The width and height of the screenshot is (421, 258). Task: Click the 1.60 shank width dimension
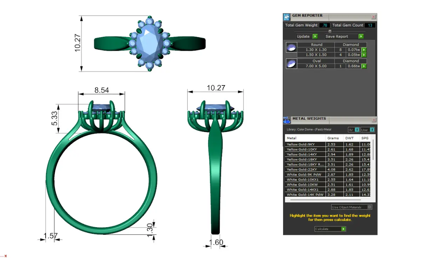216,242
